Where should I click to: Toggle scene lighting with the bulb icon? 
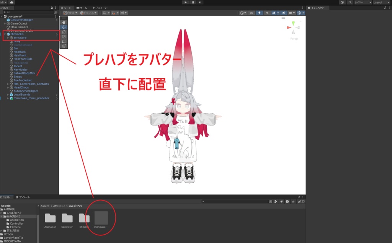click(x=259, y=13)
